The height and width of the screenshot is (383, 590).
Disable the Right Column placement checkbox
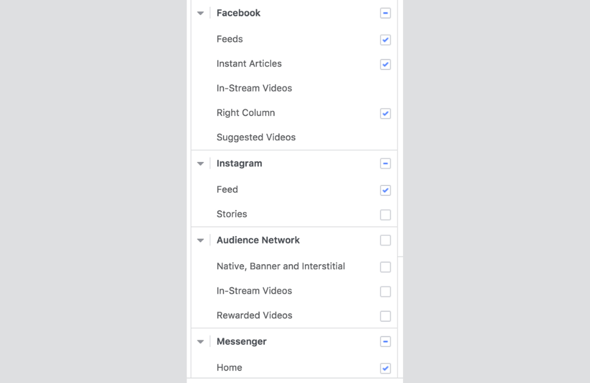385,114
